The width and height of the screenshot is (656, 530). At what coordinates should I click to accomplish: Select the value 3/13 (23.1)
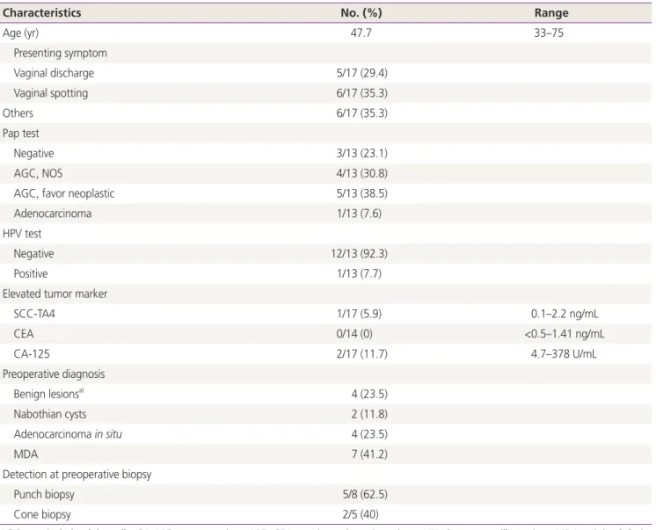click(362, 154)
